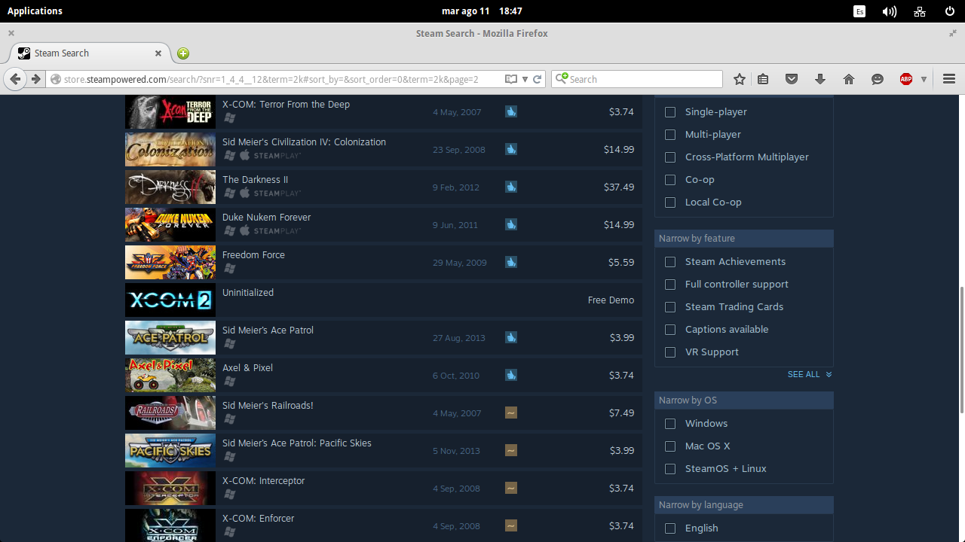Save page with Pocket icon
965x542 pixels.
point(792,79)
